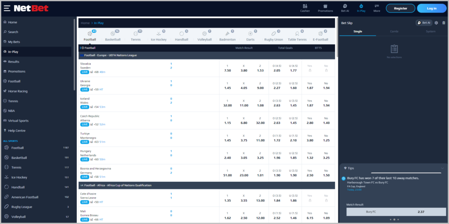
Task: Bet on Germany win at 1.01
Action: click(x=260, y=173)
